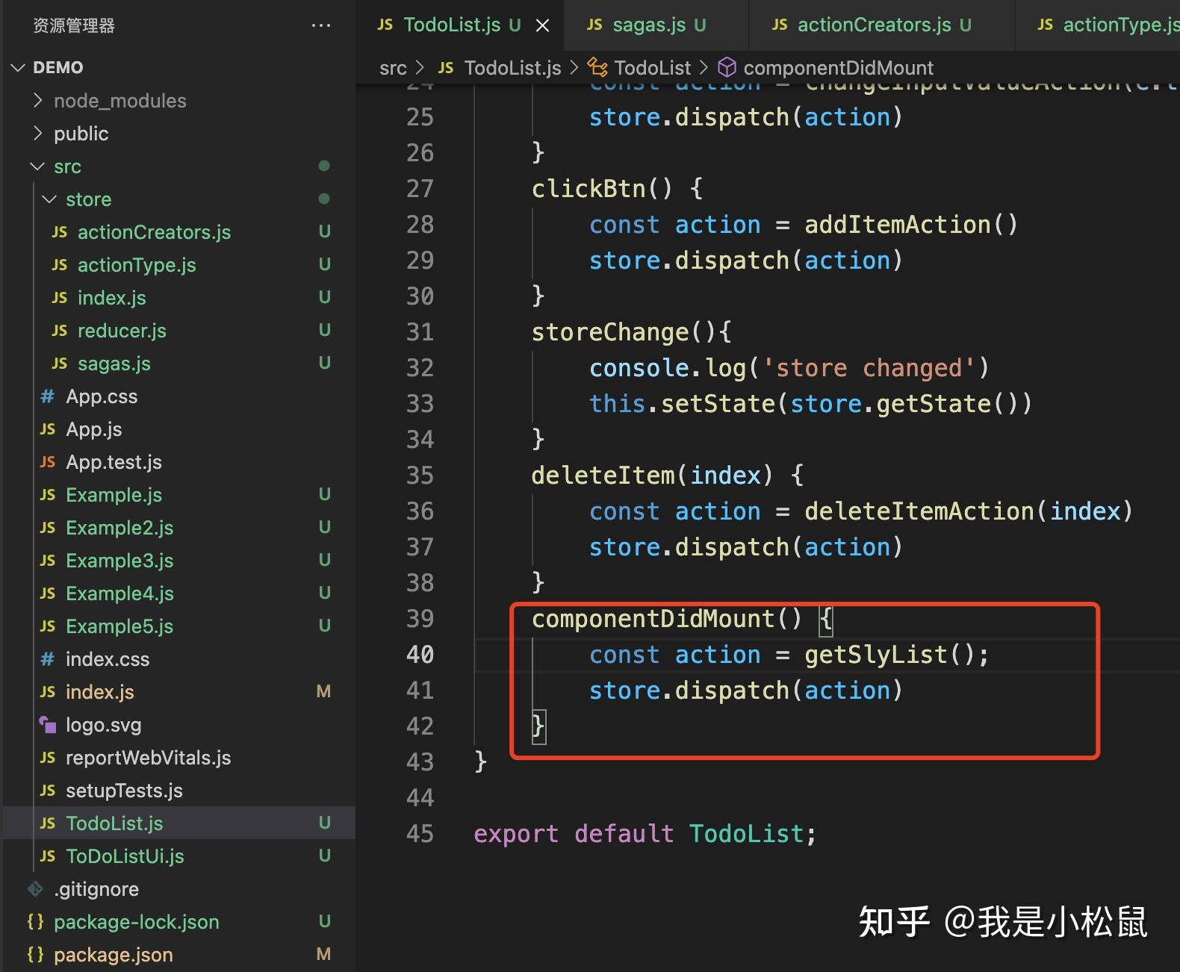
Task: Click 'this.setState' on line 33
Action: pos(682,404)
